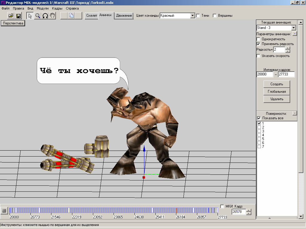Expand the Stand - 3 animation dropdown
Screen dimensions: 306x229
click(x=293, y=28)
